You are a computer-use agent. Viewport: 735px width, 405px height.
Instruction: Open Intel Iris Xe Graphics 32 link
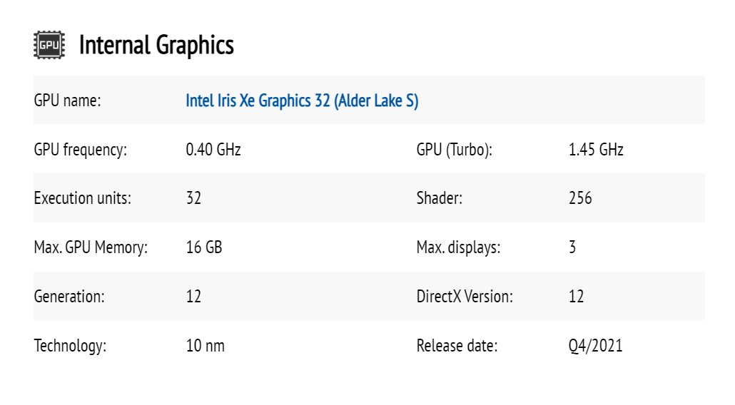(x=302, y=101)
